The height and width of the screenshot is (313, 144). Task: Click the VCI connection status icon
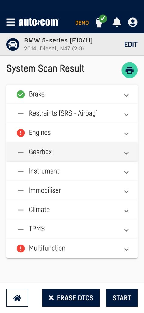point(101,21)
